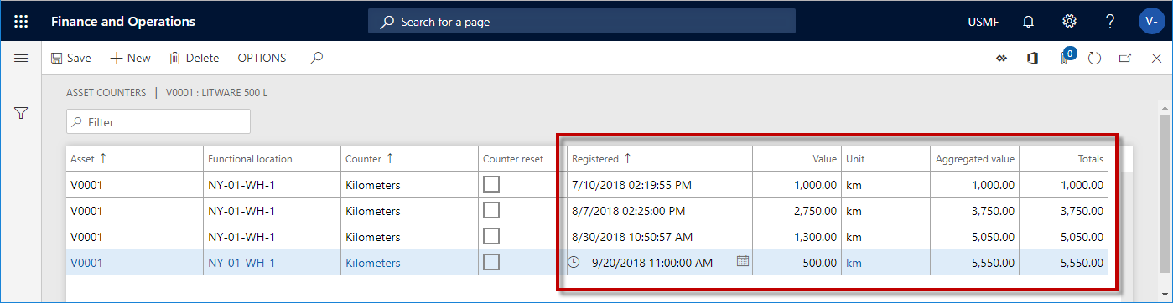Open the Office integration icon
Screen dimensions: 1173x303
pyautogui.click(x=1032, y=59)
